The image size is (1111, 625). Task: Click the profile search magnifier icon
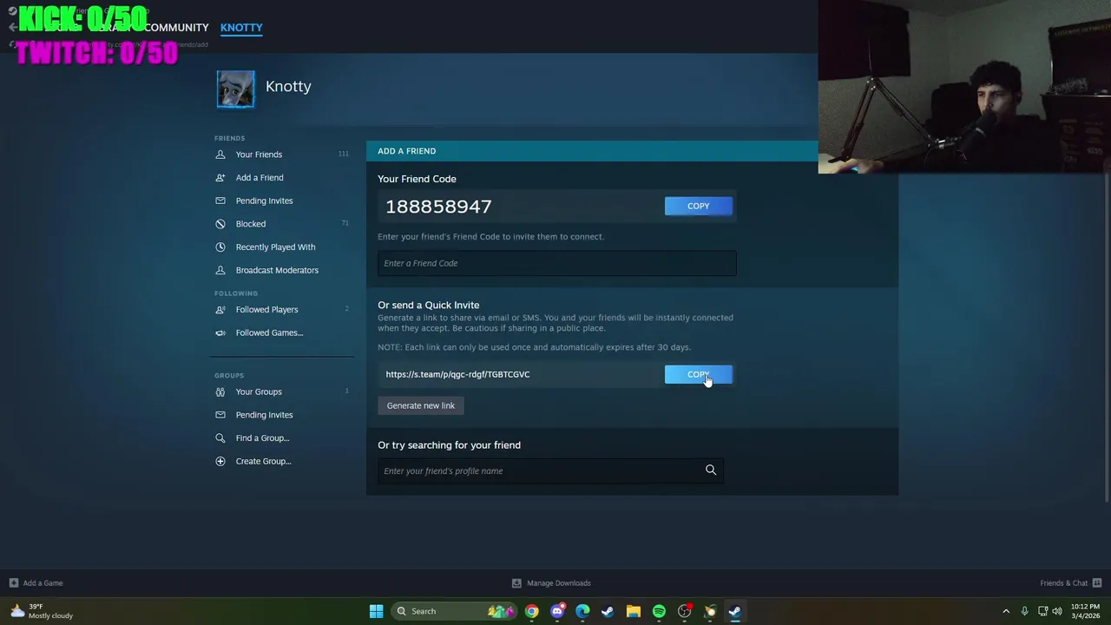(x=711, y=470)
